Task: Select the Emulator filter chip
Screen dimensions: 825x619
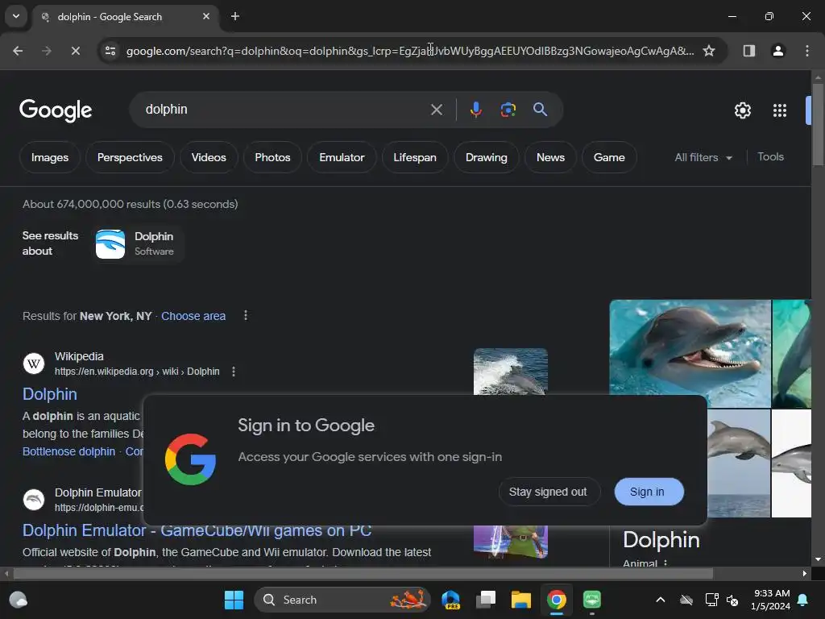Action: click(x=342, y=157)
